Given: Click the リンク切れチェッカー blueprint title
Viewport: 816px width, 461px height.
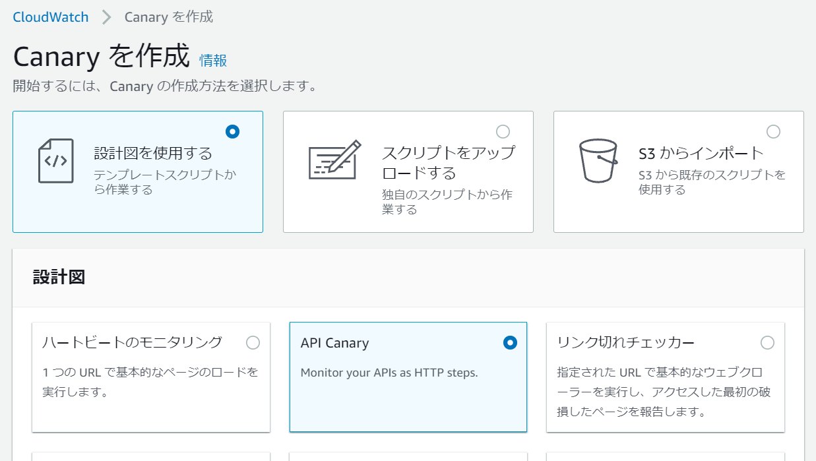Looking at the screenshot, I should point(626,343).
